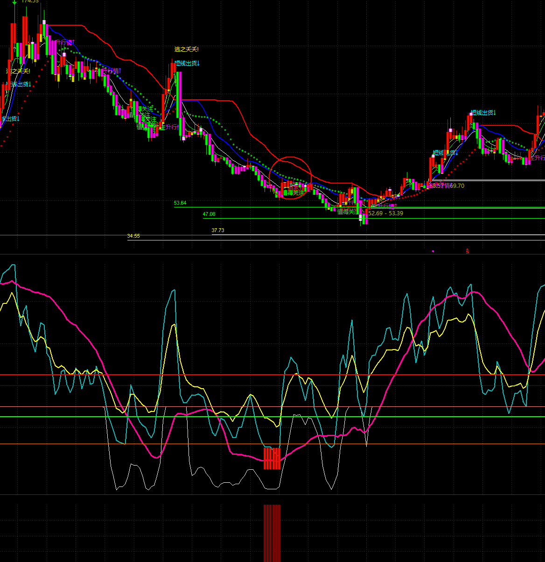The height and width of the screenshot is (562, 545).
Task: Click the green down arrow at the chart's top-left
Action: (14, 2)
